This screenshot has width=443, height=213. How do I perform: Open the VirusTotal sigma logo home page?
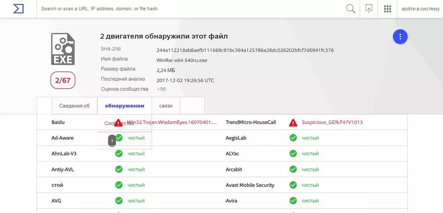(18, 9)
